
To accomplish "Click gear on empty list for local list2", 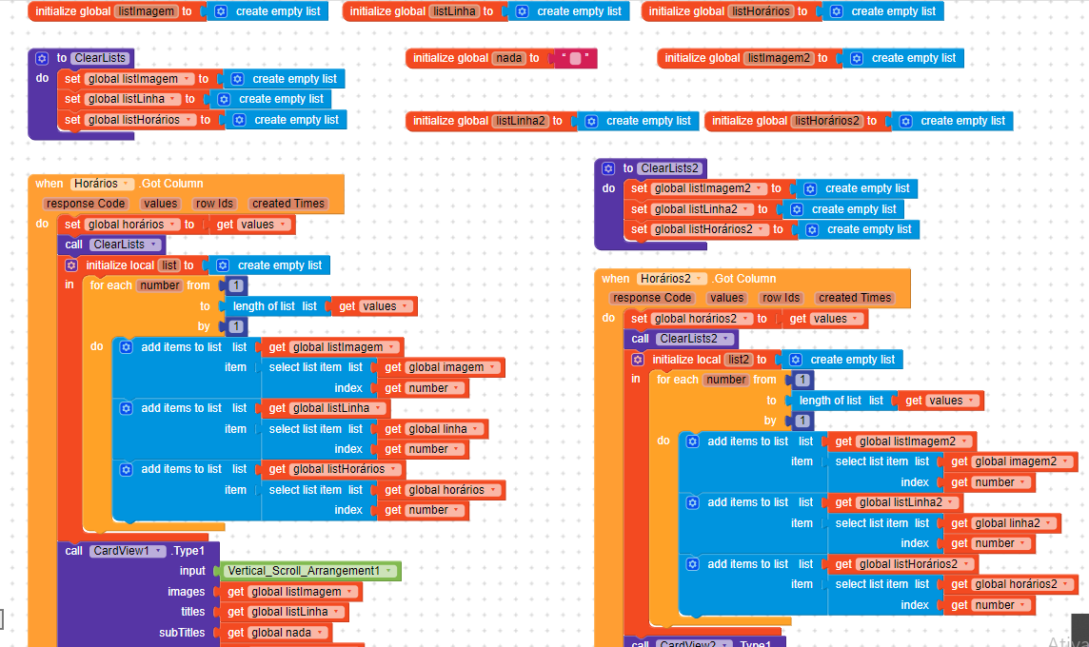I will click(796, 360).
